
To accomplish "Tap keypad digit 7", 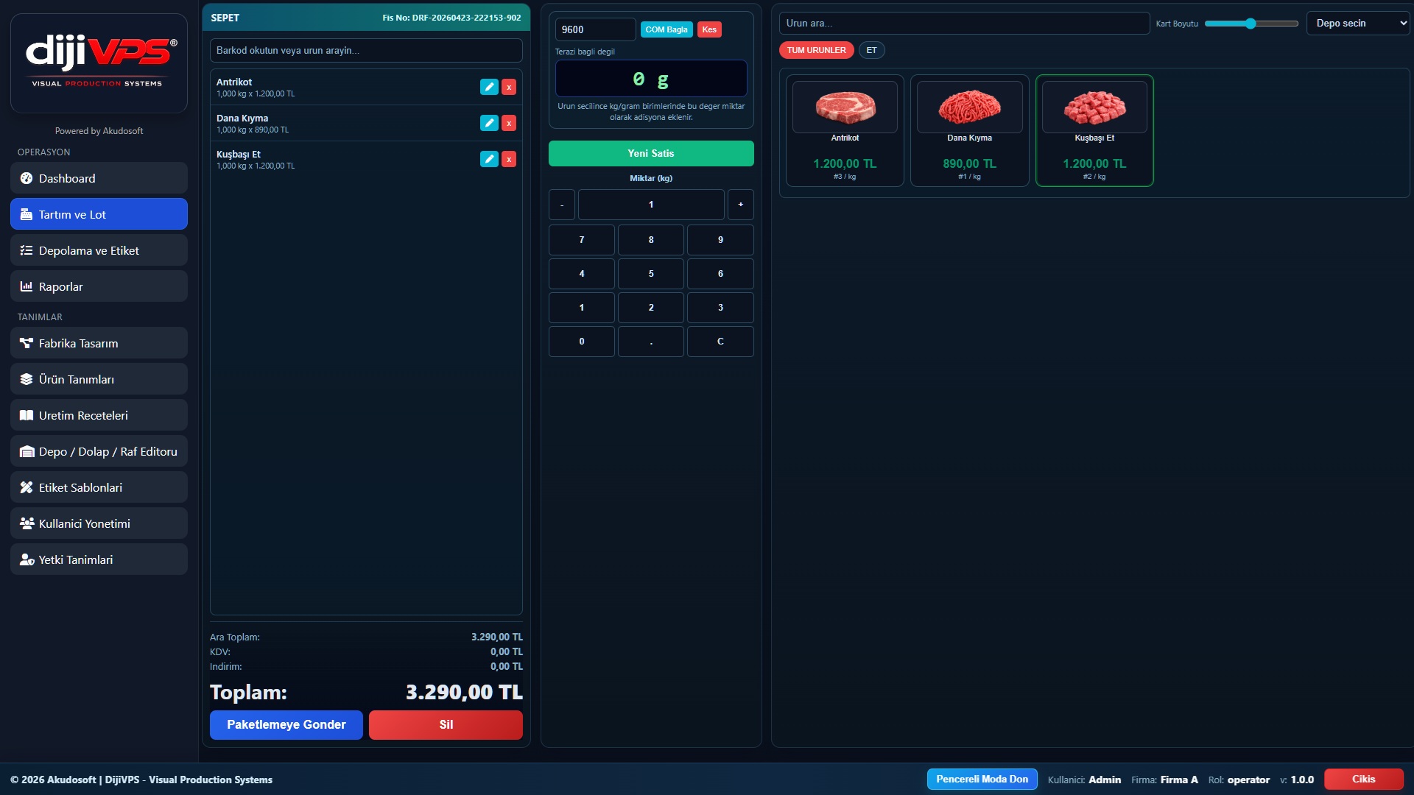I will [582, 240].
